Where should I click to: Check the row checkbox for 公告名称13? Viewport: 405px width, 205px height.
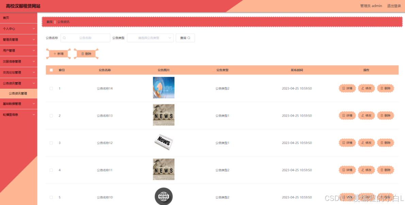tap(51, 116)
